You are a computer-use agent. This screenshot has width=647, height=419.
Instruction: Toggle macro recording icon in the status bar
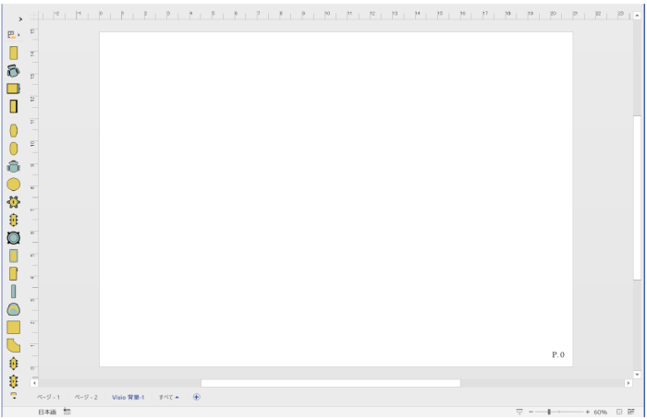tap(67, 412)
